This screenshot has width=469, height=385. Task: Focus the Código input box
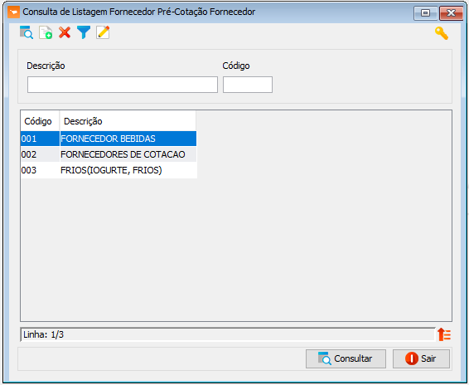[248, 85]
